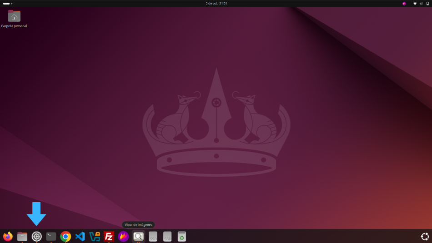Open the Trash from the dock
Viewport: 432px width, 243px height.
click(x=182, y=236)
